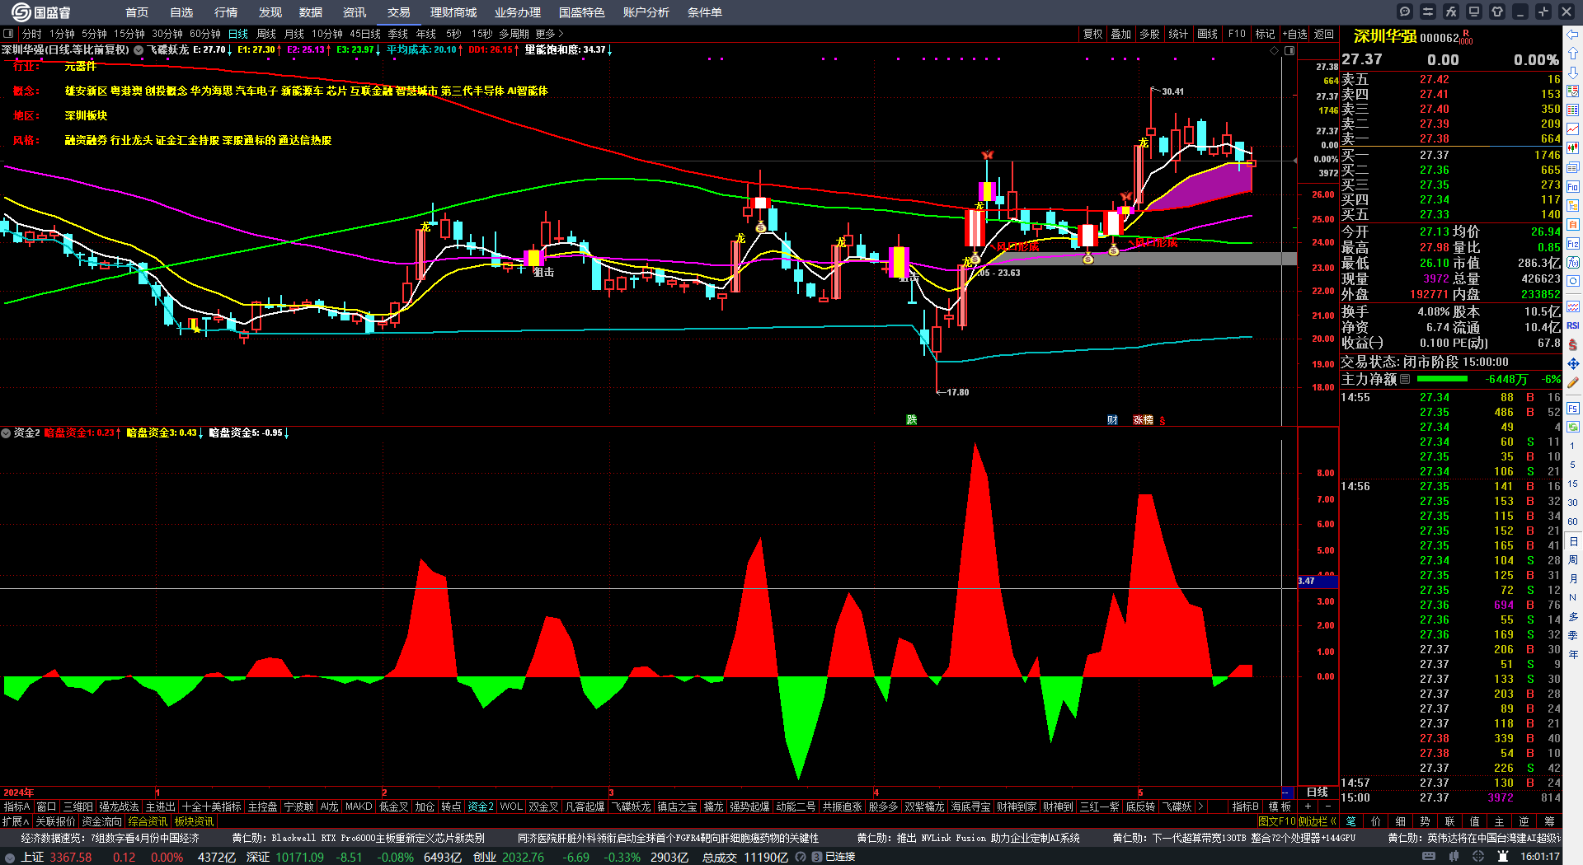The image size is (1583, 865).
Task: Toggle the small box before 分时 period
Action: tap(8, 34)
